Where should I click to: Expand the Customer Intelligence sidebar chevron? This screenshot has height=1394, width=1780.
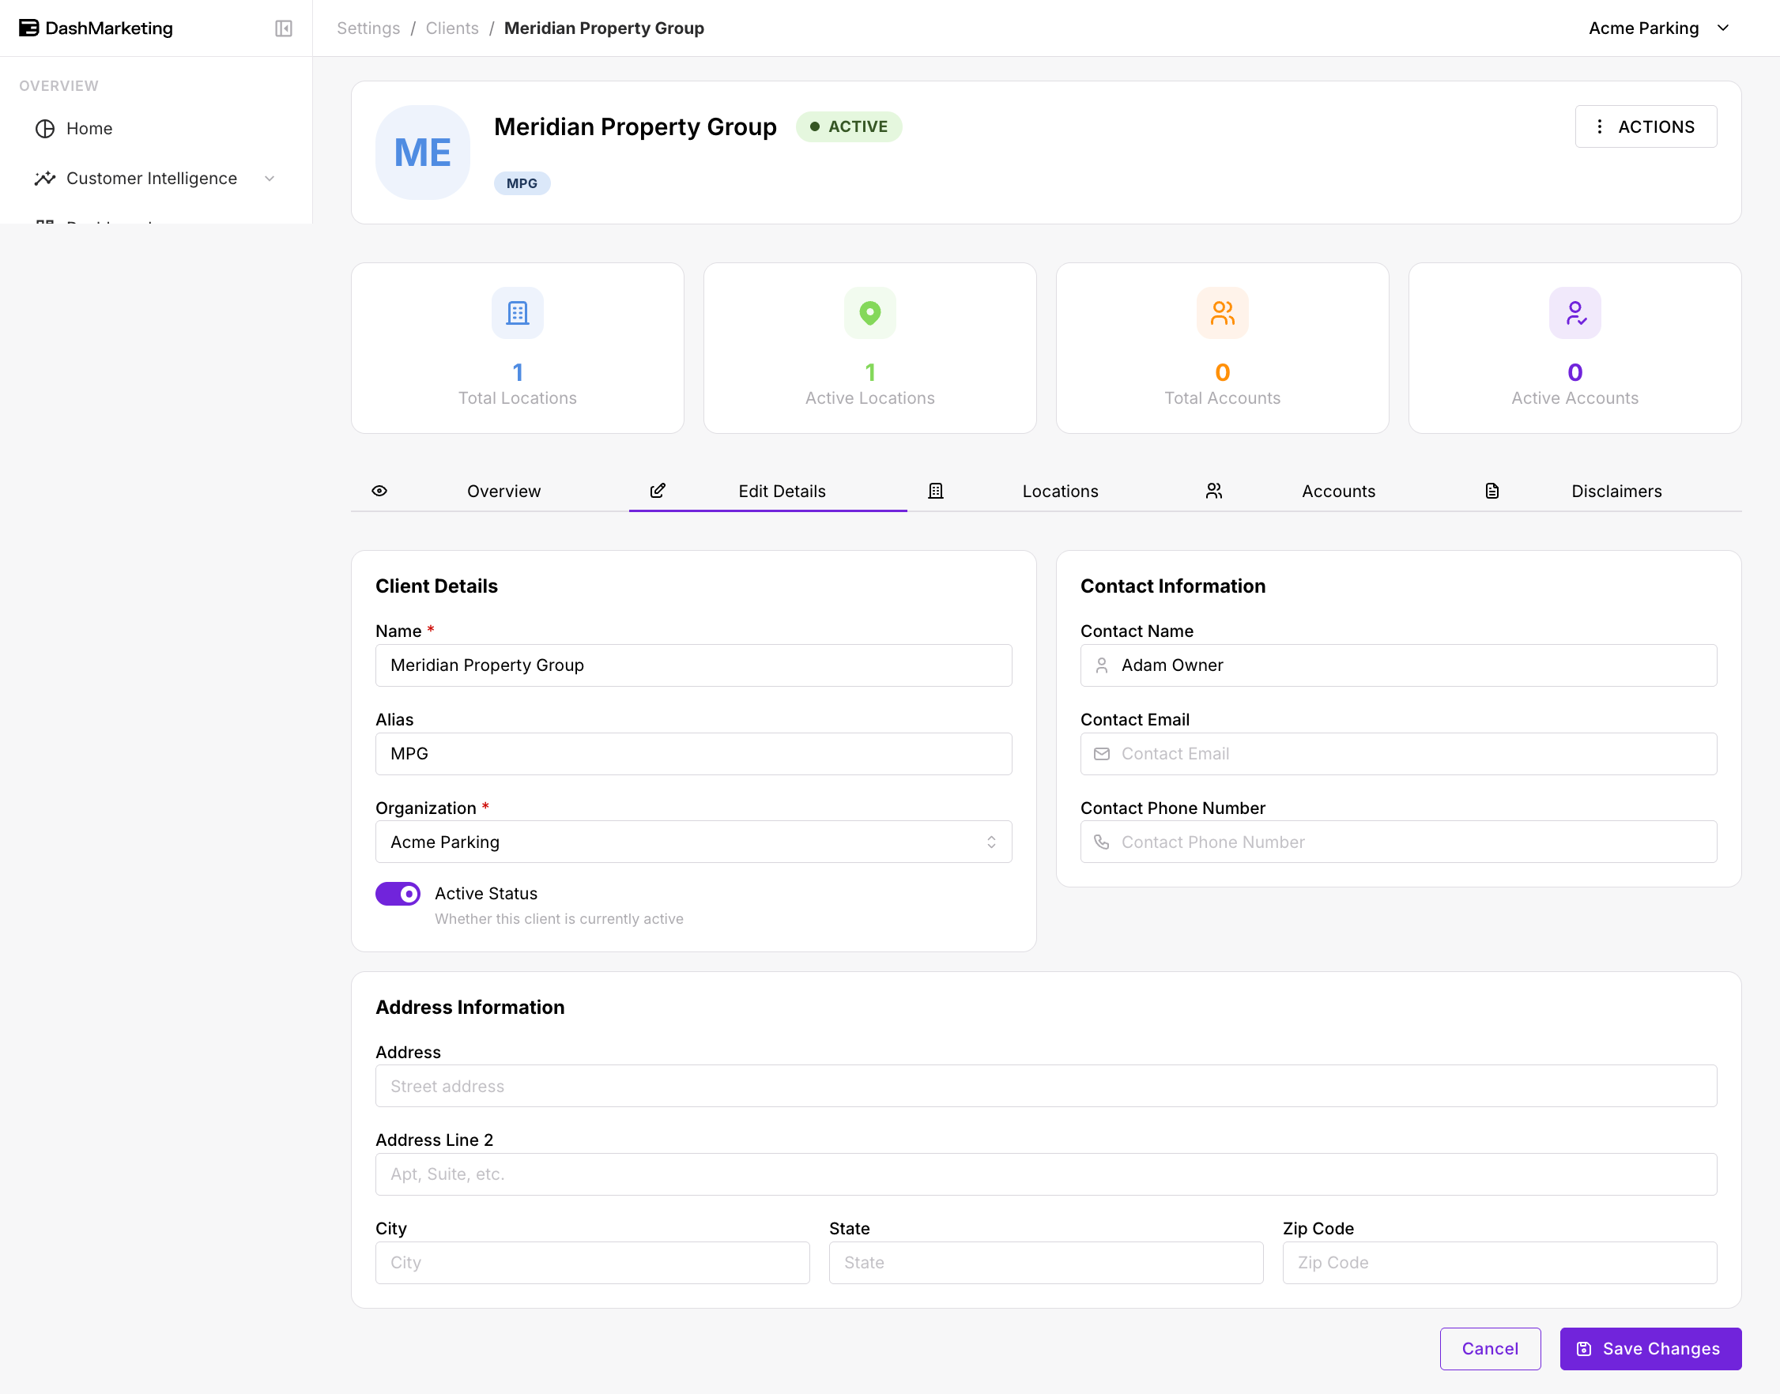[x=270, y=179]
